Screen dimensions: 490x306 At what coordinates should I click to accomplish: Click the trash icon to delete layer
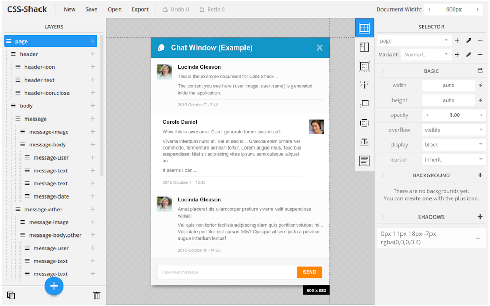point(96,295)
